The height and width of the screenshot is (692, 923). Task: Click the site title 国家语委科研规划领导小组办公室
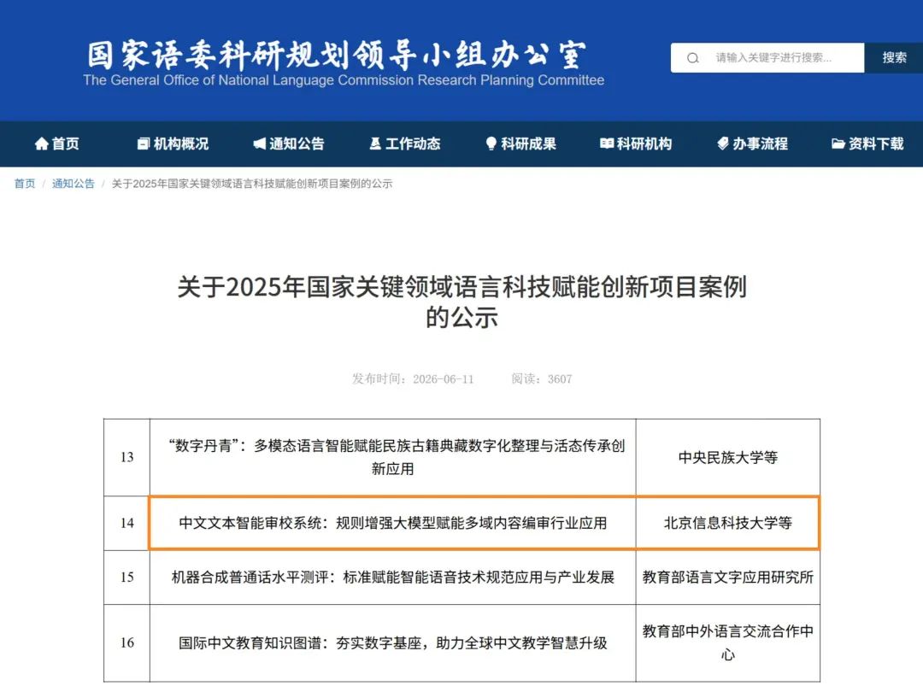pos(337,54)
